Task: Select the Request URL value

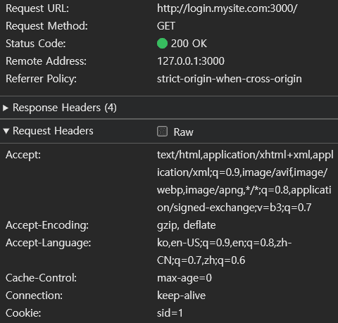Action: (227, 8)
